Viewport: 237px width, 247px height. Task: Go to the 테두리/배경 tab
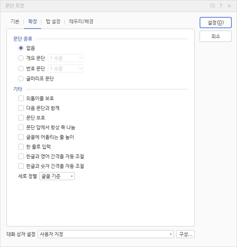[81, 21]
